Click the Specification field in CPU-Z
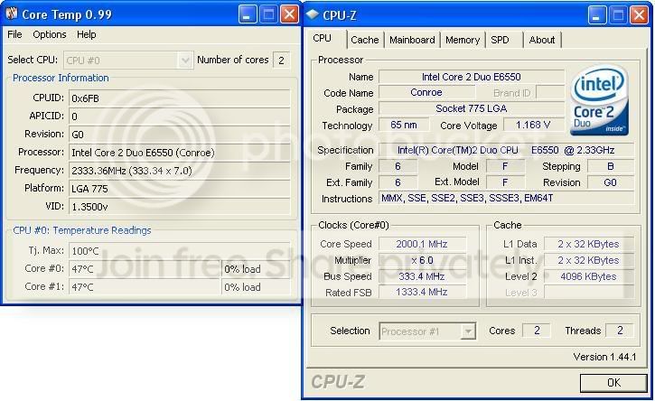655x401 pixels. (x=506, y=150)
